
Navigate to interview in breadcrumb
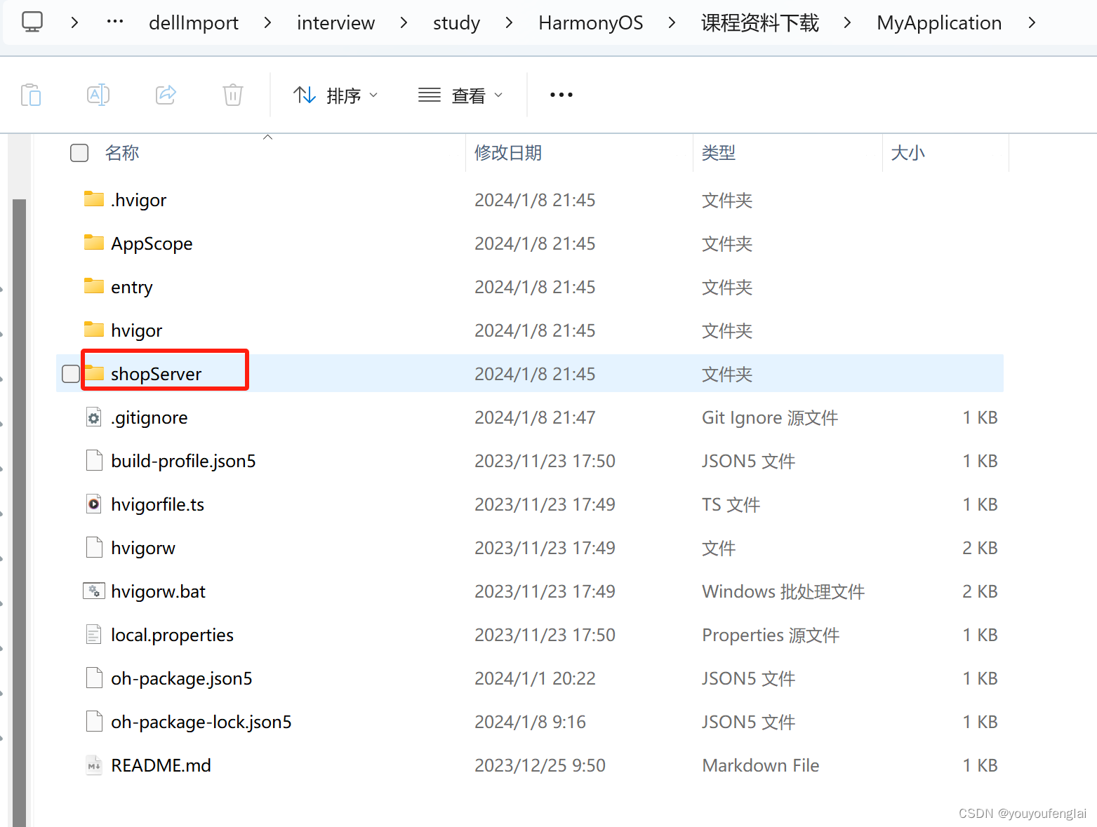pyautogui.click(x=335, y=22)
